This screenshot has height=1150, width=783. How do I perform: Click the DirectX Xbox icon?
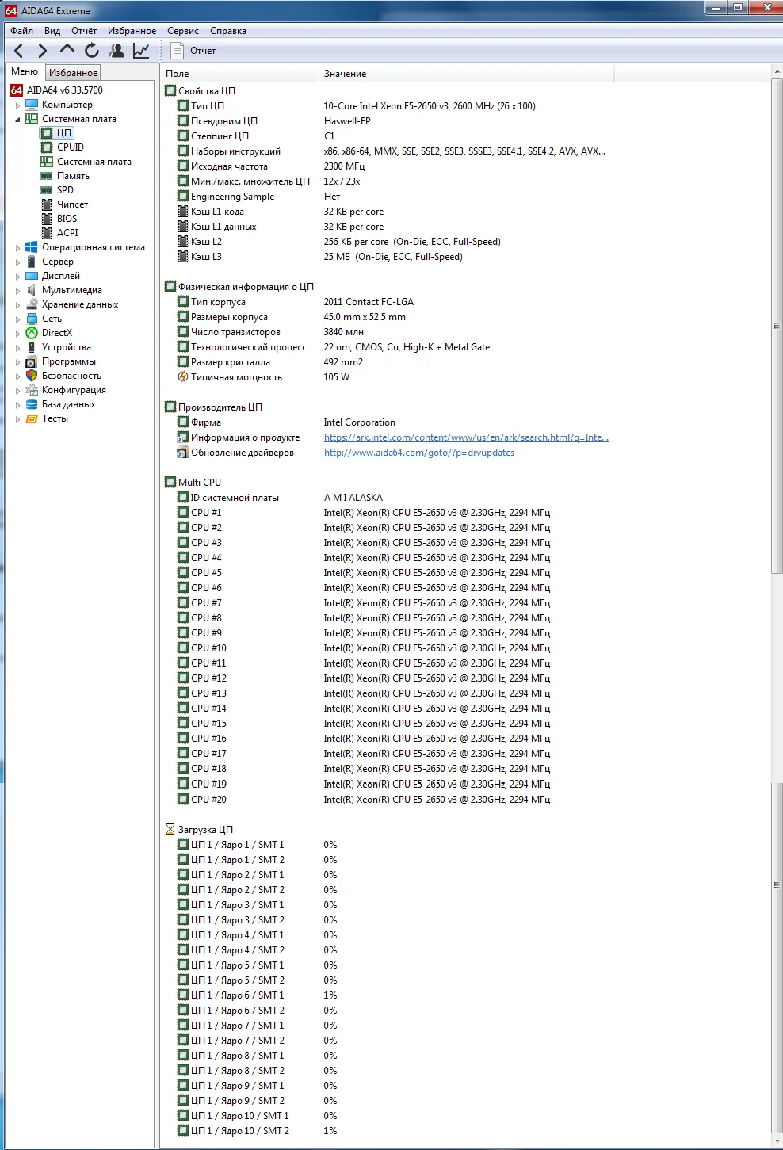32,333
